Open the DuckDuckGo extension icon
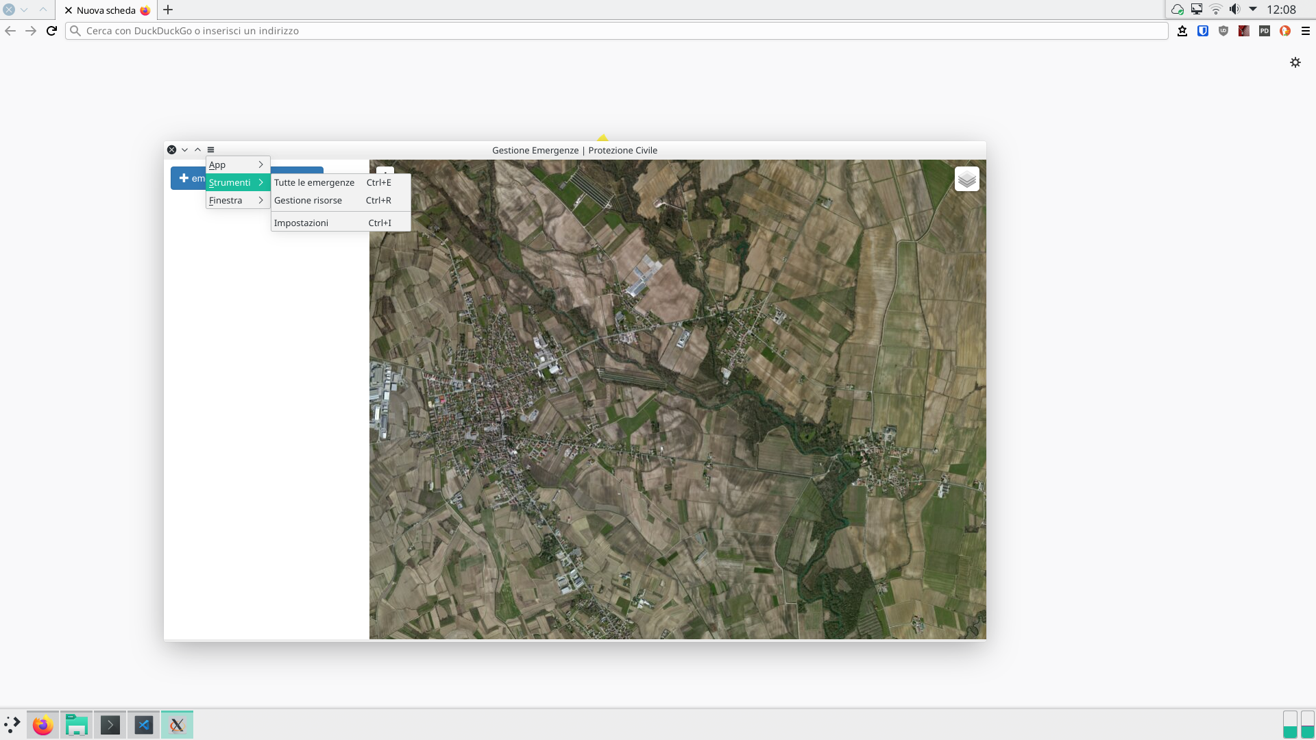Screen dimensions: 1316x740 [x=1285, y=31]
